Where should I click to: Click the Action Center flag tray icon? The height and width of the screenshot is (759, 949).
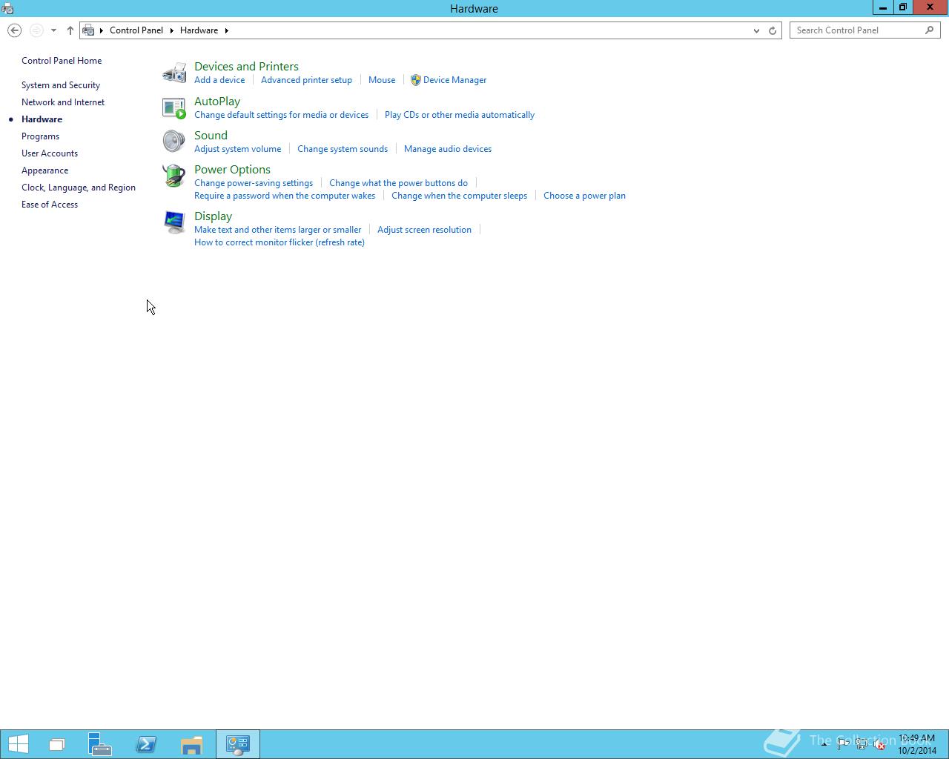843,745
